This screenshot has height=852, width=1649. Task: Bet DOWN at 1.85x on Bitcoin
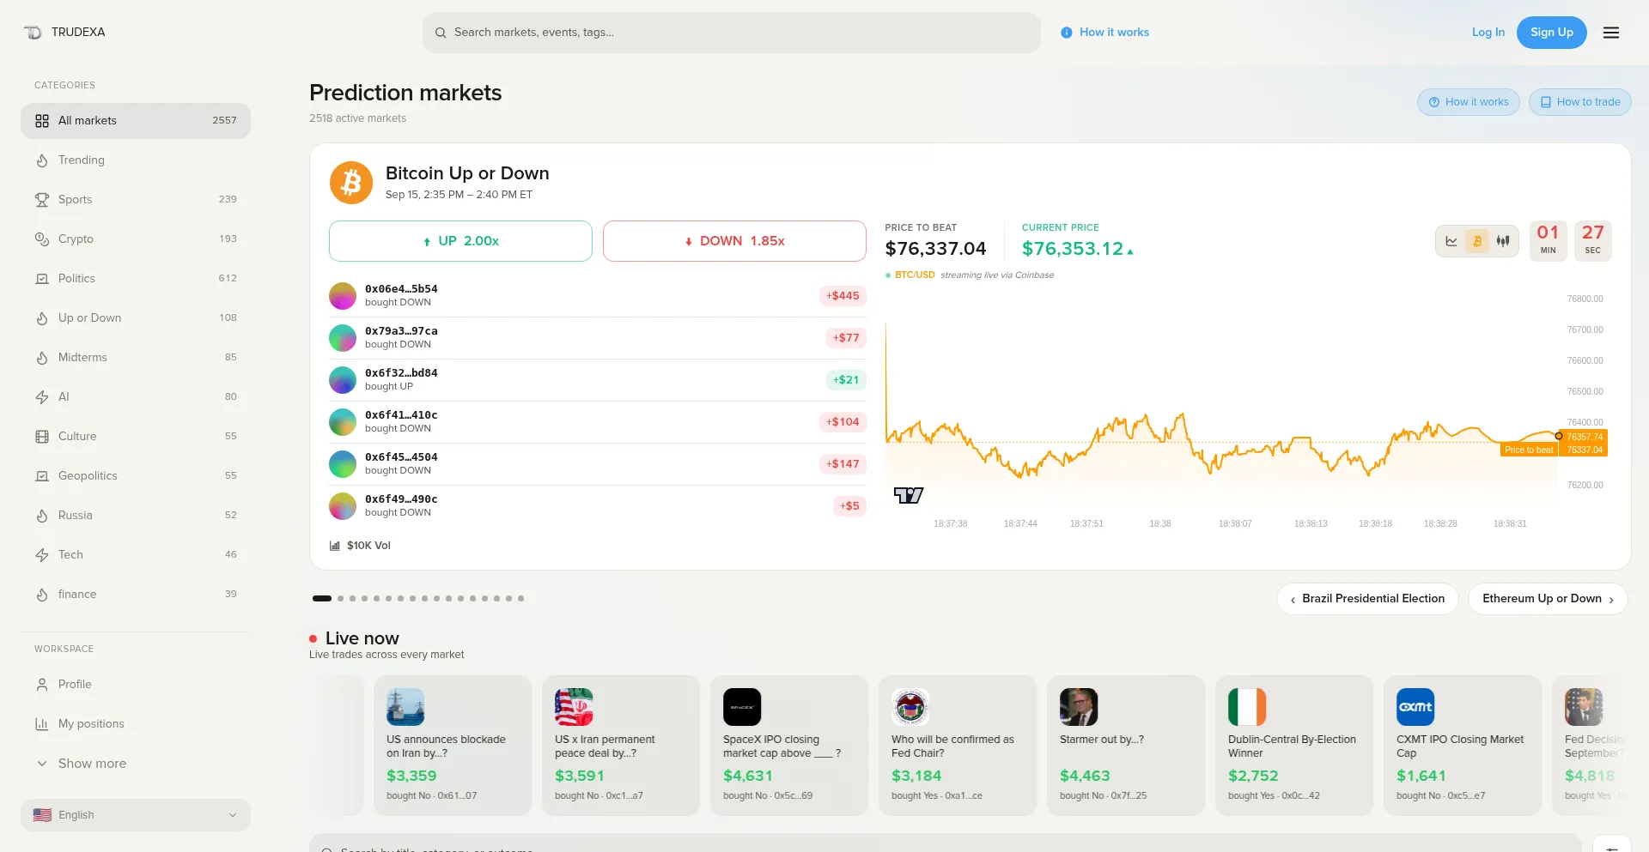pyautogui.click(x=734, y=241)
